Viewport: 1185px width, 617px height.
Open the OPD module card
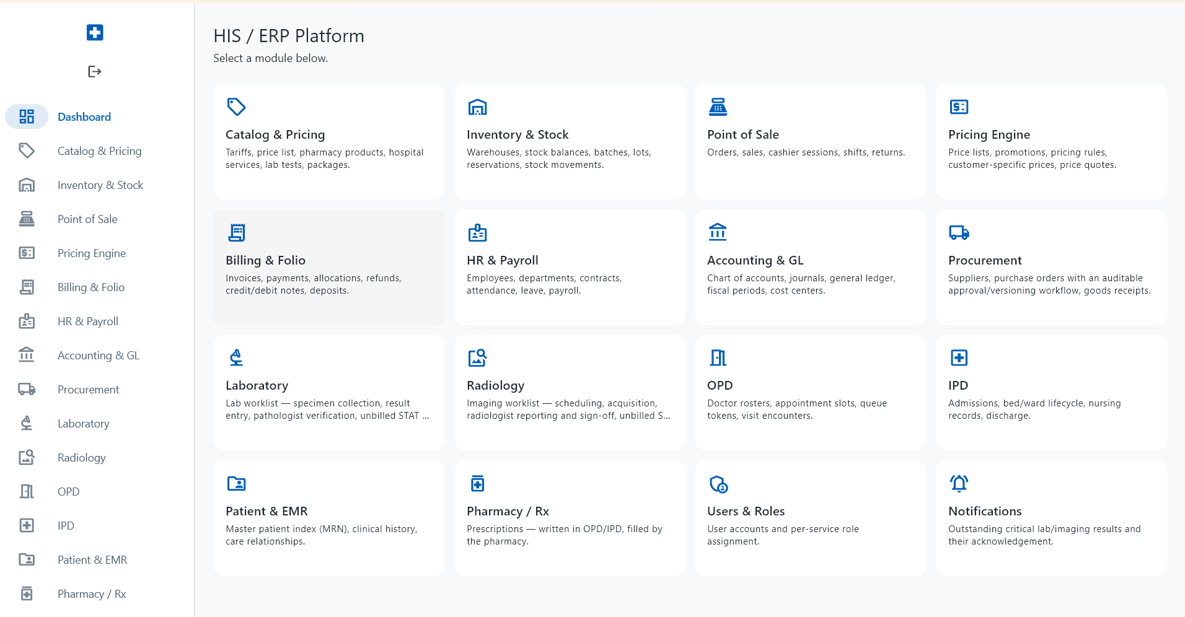click(810, 392)
